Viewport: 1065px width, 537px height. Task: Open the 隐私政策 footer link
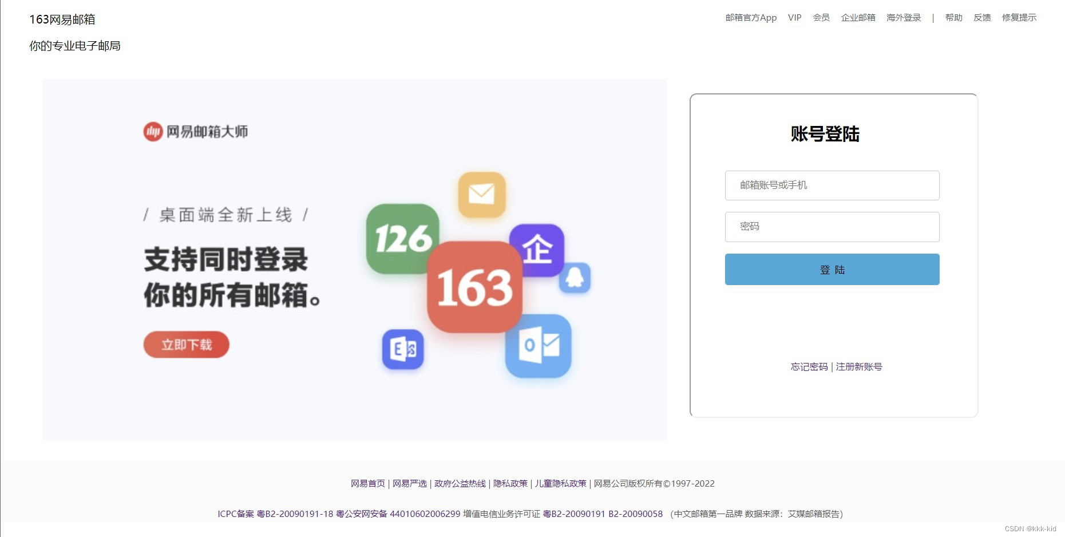pos(510,484)
